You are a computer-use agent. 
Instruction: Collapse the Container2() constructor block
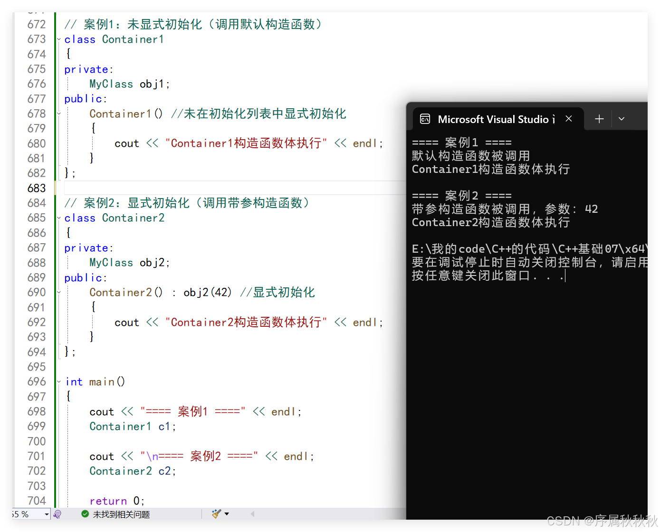59,293
